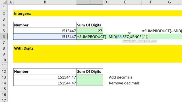The height and width of the screenshot is (102, 182).
Task: Select row 9 header
Action: coord(4,54)
